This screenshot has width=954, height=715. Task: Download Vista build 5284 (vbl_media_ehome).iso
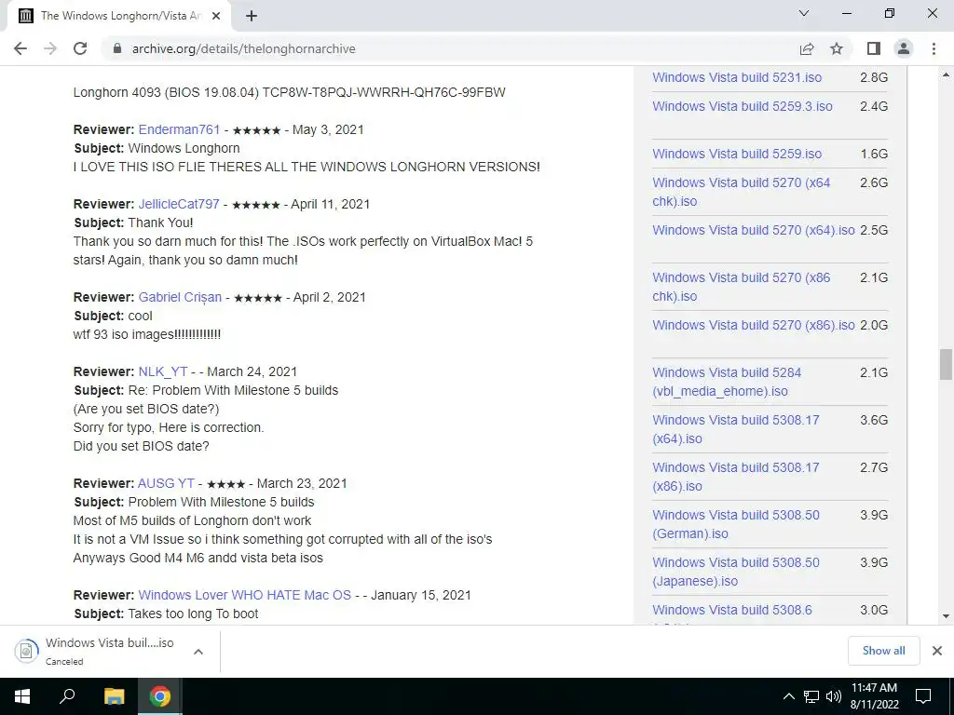pos(727,381)
